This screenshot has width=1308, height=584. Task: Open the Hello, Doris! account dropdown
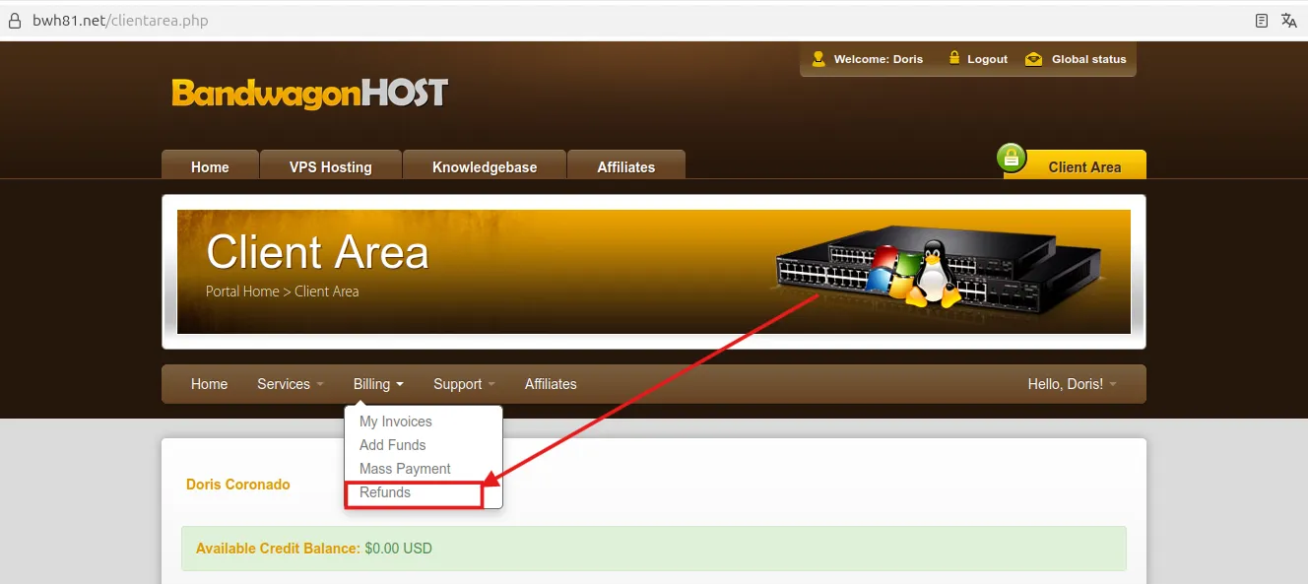pos(1072,384)
